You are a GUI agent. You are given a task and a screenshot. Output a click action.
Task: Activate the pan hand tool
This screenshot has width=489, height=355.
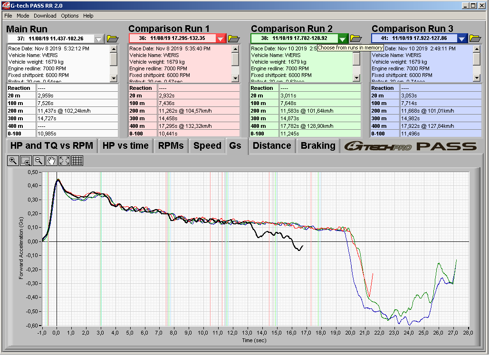[x=52, y=161]
